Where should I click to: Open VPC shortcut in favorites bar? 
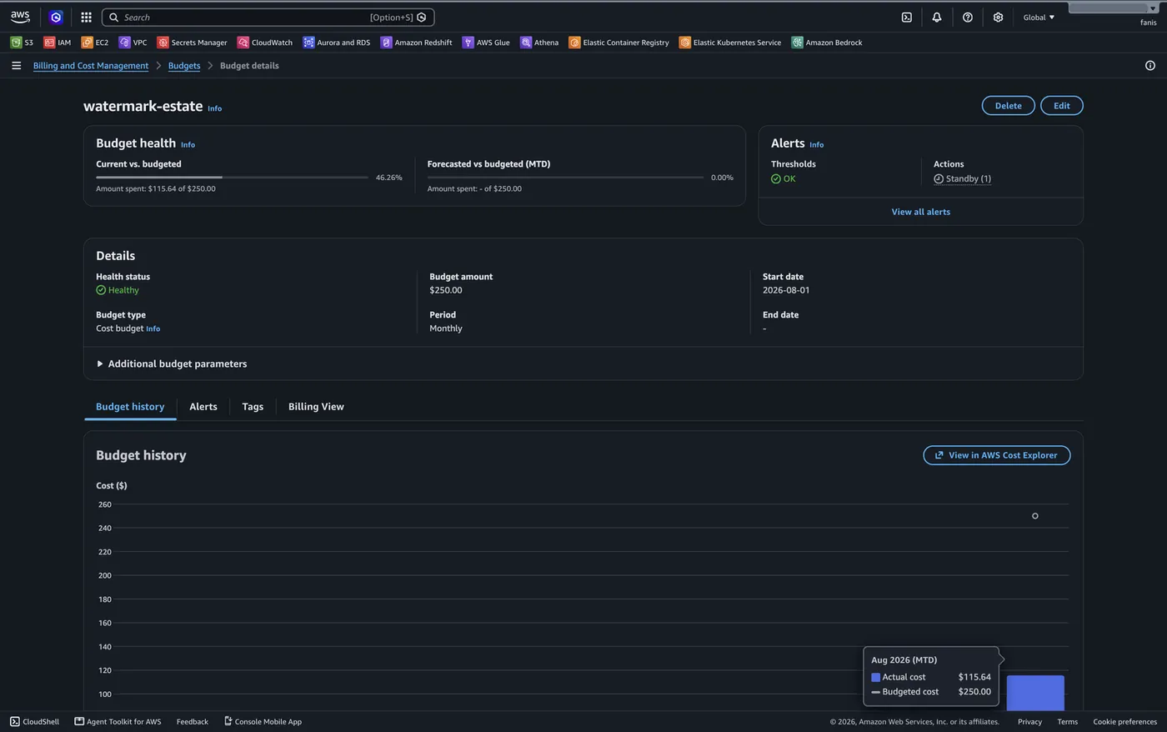point(133,43)
